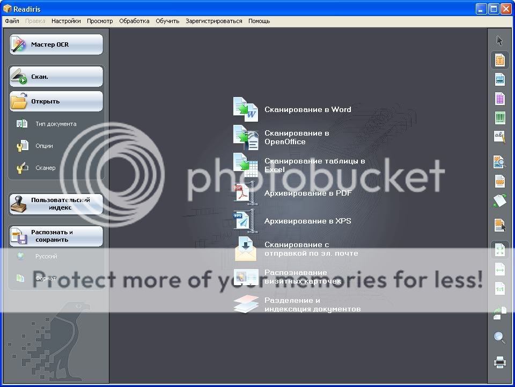Select the green barcode zone tool
Image resolution: width=515 pixels, height=387 pixels.
pyautogui.click(x=499, y=118)
